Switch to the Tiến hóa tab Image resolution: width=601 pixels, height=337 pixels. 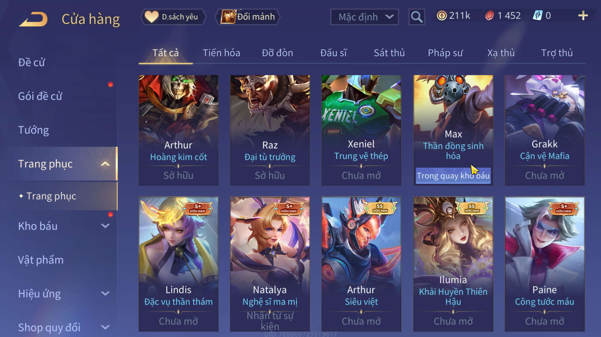click(222, 53)
